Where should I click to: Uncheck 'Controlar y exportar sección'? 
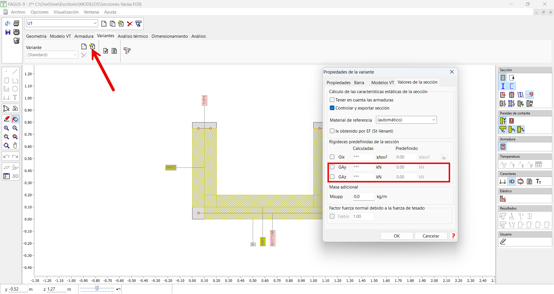332,108
